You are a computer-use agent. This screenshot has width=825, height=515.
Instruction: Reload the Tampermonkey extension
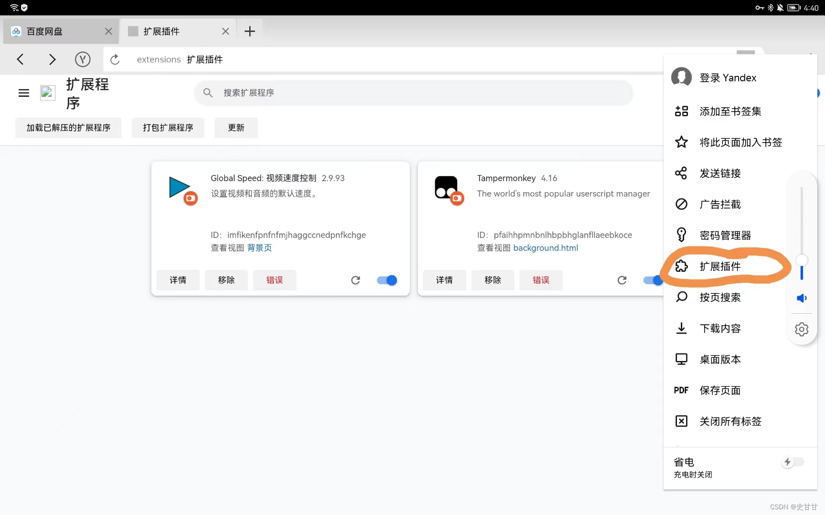click(622, 280)
